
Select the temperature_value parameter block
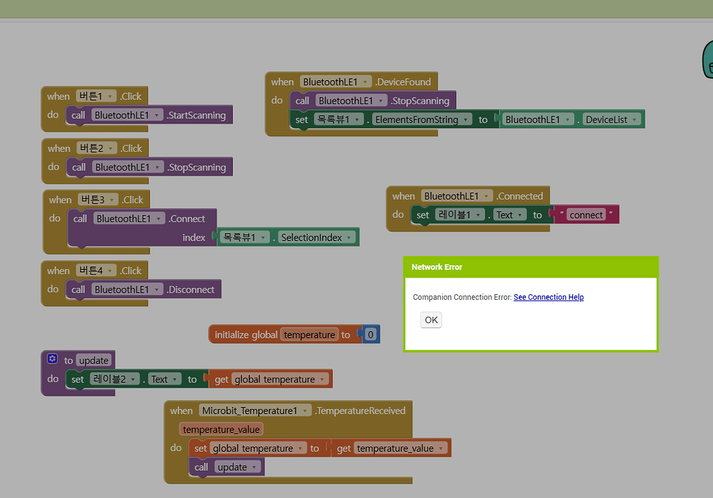tap(221, 429)
